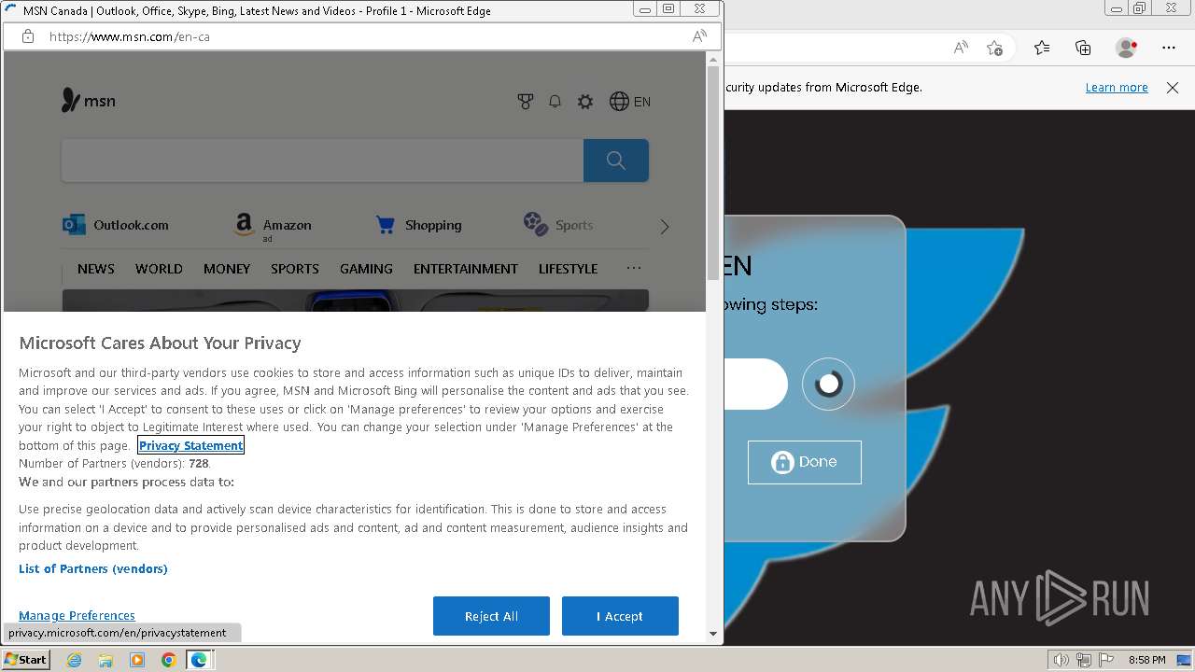This screenshot has height=672, width=1195.
Task: Click the MSN butterfly logo
Action: [x=89, y=101]
